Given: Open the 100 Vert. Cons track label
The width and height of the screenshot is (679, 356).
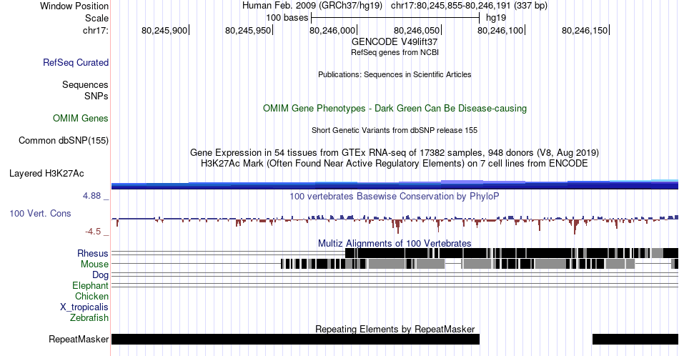Looking at the screenshot, I should tap(40, 213).
